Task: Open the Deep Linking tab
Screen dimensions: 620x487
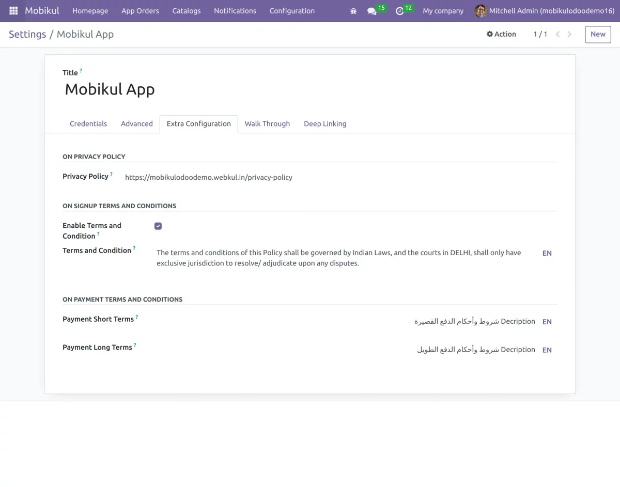Action: (x=325, y=124)
